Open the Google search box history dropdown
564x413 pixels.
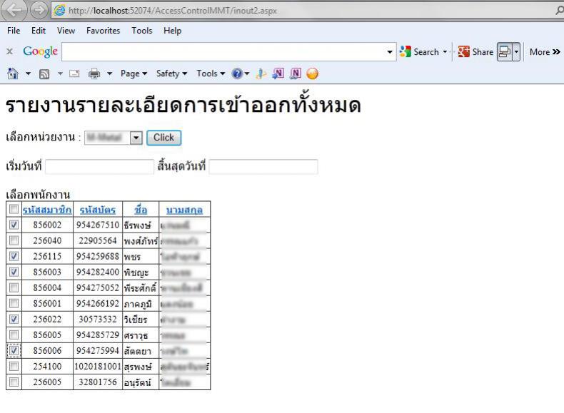(x=390, y=52)
